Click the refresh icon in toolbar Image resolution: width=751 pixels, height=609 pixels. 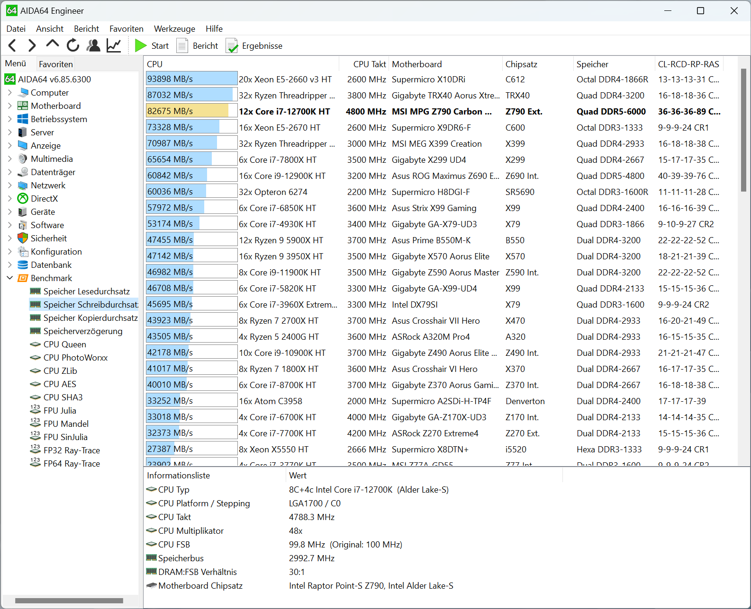click(73, 45)
